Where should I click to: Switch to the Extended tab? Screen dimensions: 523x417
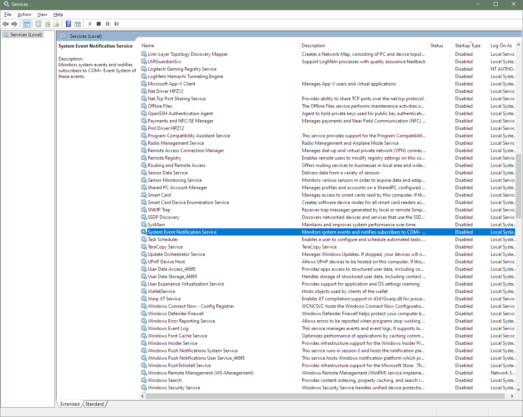click(x=70, y=404)
